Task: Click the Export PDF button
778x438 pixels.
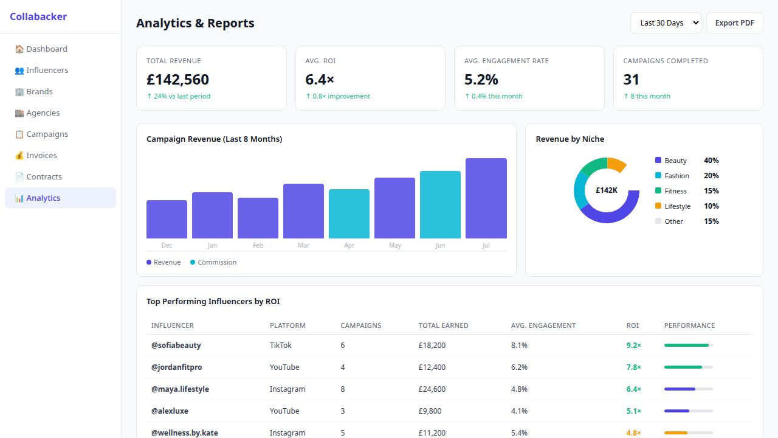Action: point(734,23)
